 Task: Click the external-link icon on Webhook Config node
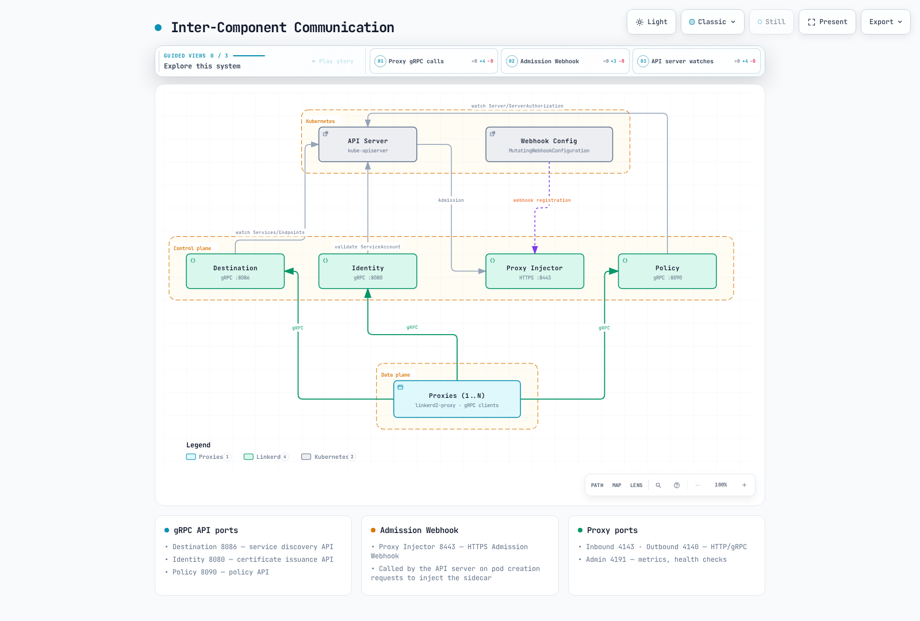(492, 133)
